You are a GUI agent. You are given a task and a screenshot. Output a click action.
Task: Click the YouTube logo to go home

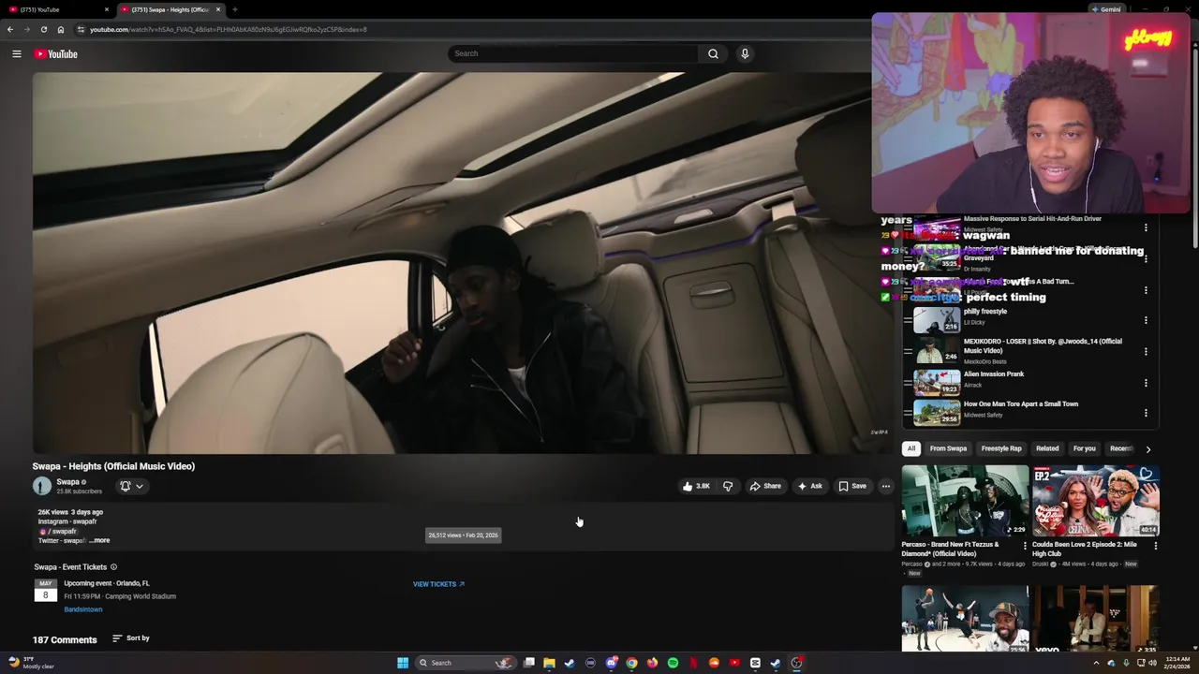(56, 54)
